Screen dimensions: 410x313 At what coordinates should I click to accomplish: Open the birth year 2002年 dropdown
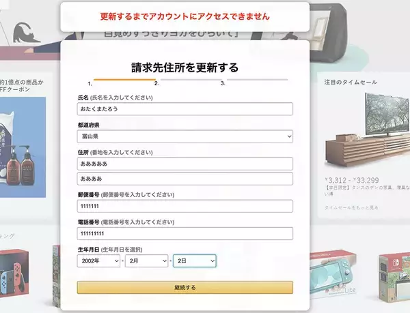tap(98, 260)
